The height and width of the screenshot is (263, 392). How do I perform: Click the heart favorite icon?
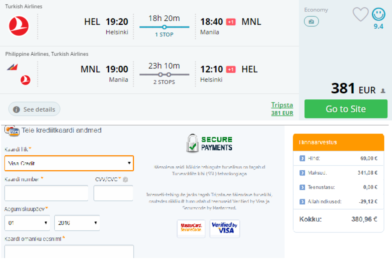pyautogui.click(x=360, y=15)
